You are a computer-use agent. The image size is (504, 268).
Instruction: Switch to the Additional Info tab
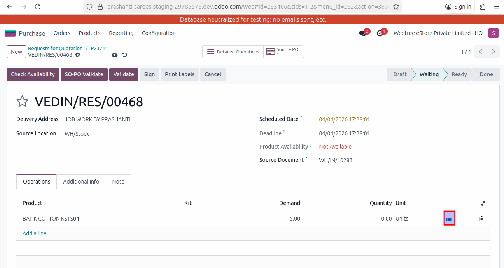(x=81, y=182)
